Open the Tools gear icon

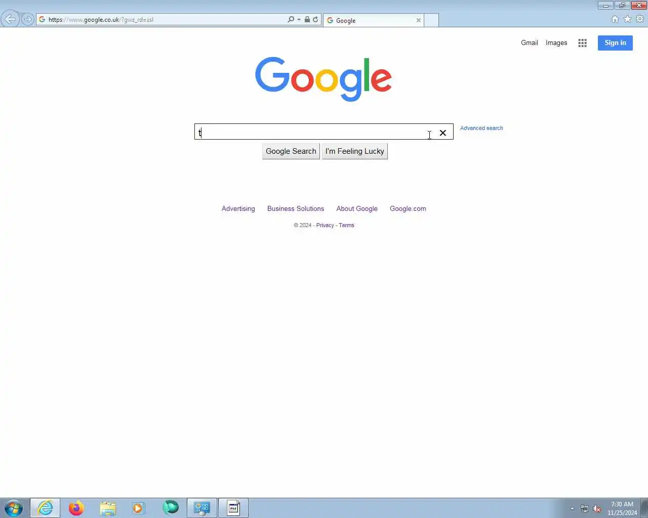point(640,19)
